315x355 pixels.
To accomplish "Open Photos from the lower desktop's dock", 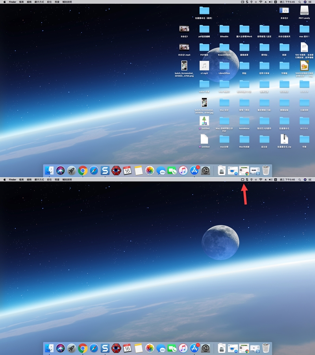I will click(150, 348).
